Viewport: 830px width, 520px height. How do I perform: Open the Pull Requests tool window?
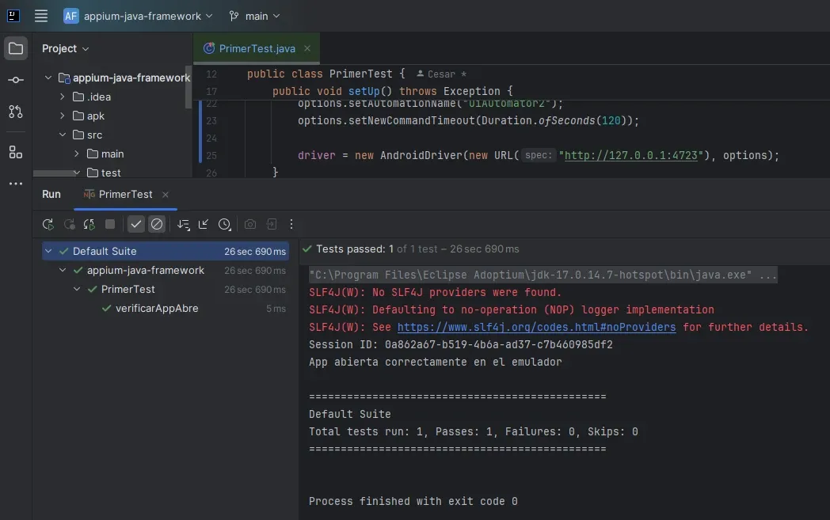16,112
